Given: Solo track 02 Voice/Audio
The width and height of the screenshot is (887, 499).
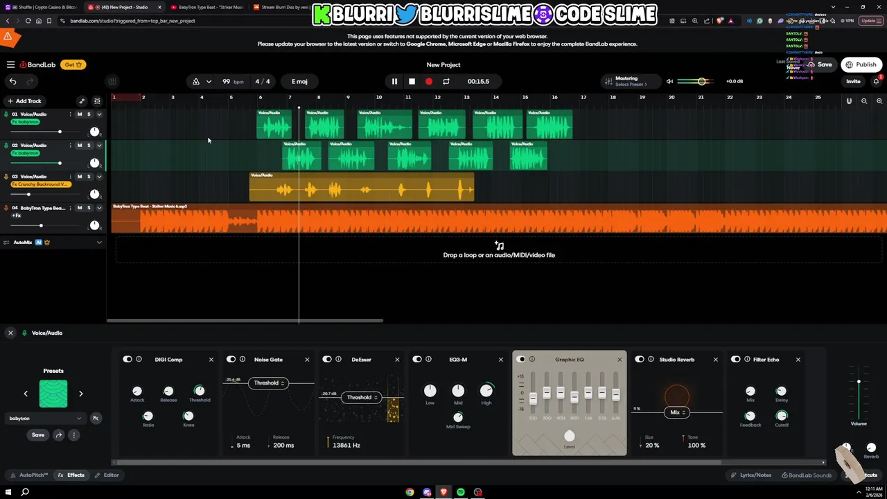Looking at the screenshot, I should pos(89,146).
